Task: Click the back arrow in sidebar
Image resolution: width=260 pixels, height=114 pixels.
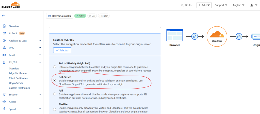Action: point(3,16)
